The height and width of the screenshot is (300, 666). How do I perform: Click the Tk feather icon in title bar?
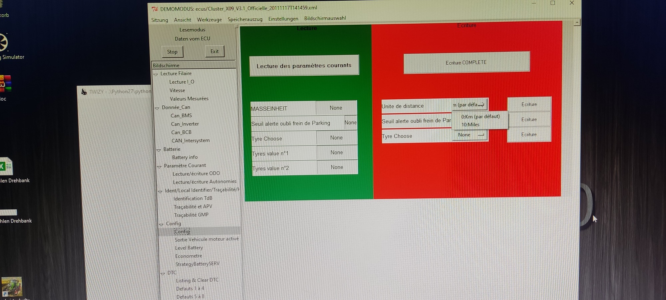tap(155, 9)
